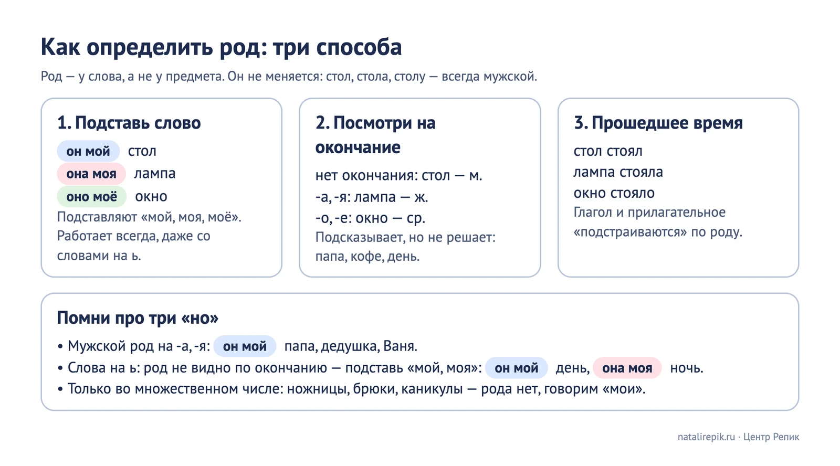Select the heading "3. Прошедшее время"
This screenshot has height=466, width=840.
pyautogui.click(x=658, y=123)
